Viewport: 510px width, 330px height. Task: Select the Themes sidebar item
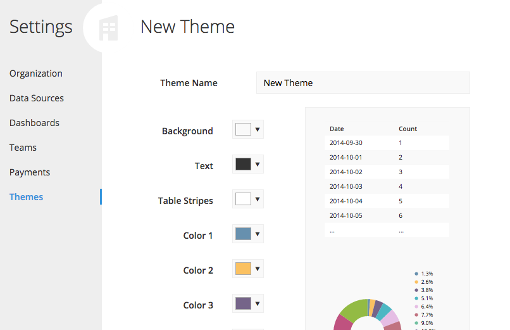pyautogui.click(x=26, y=197)
